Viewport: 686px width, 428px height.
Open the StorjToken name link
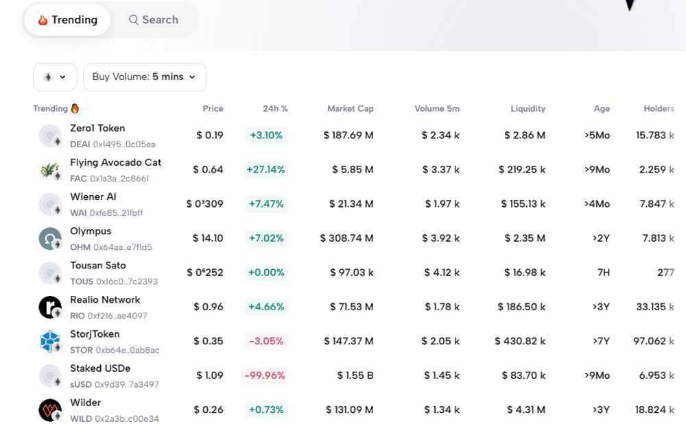pos(95,334)
